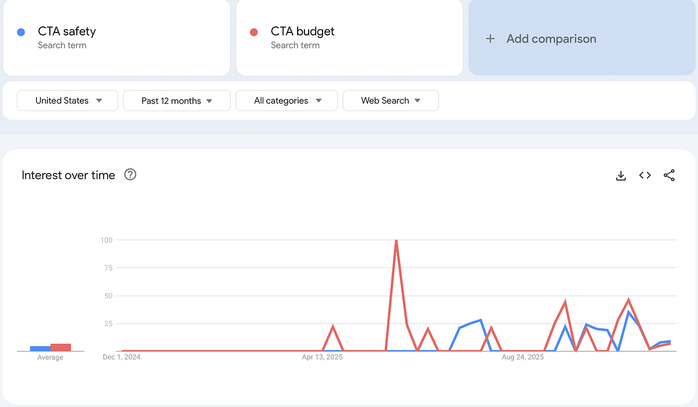Open help for Interest over time

130,175
